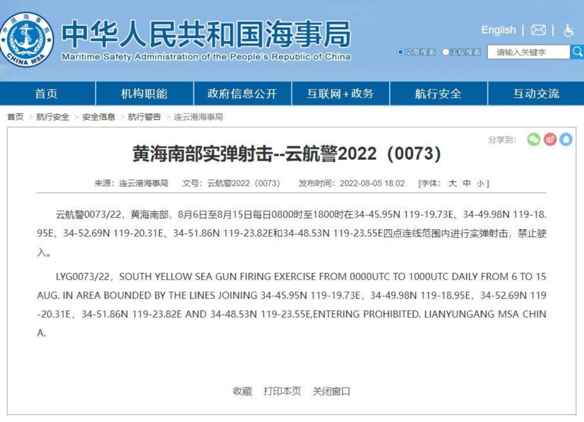Select the 文章搜索 radio button

(400, 51)
